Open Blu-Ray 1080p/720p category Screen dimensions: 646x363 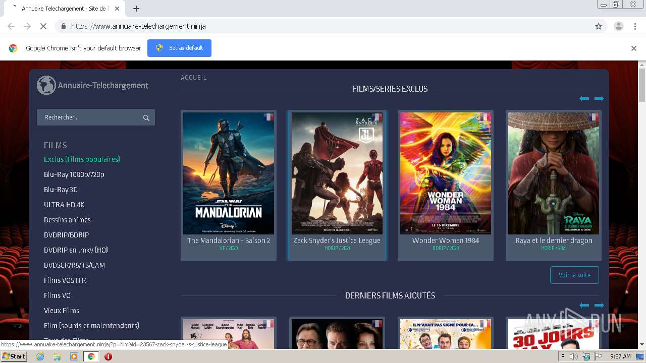click(x=74, y=174)
